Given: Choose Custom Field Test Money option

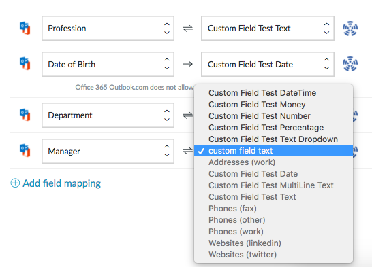Looking at the screenshot, I should pos(273,105).
